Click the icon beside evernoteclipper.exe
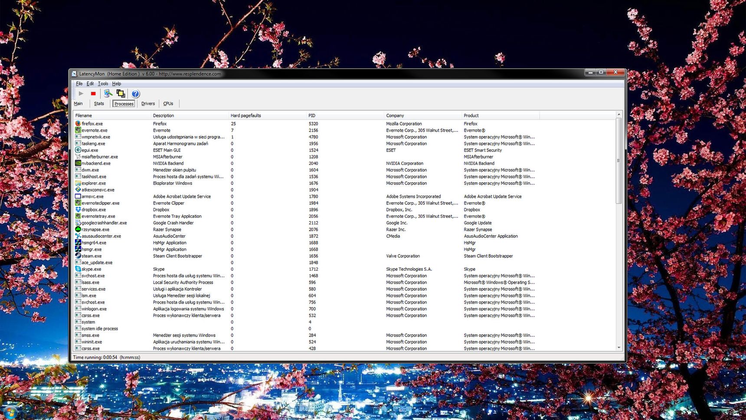Viewport: 746px width, 420px height. (78, 203)
